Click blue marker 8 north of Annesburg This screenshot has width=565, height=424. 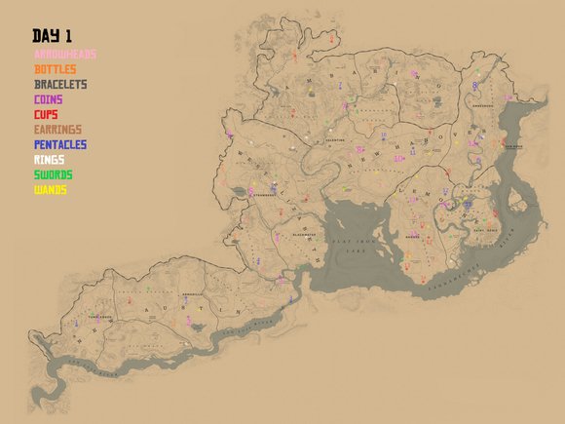click(x=475, y=86)
